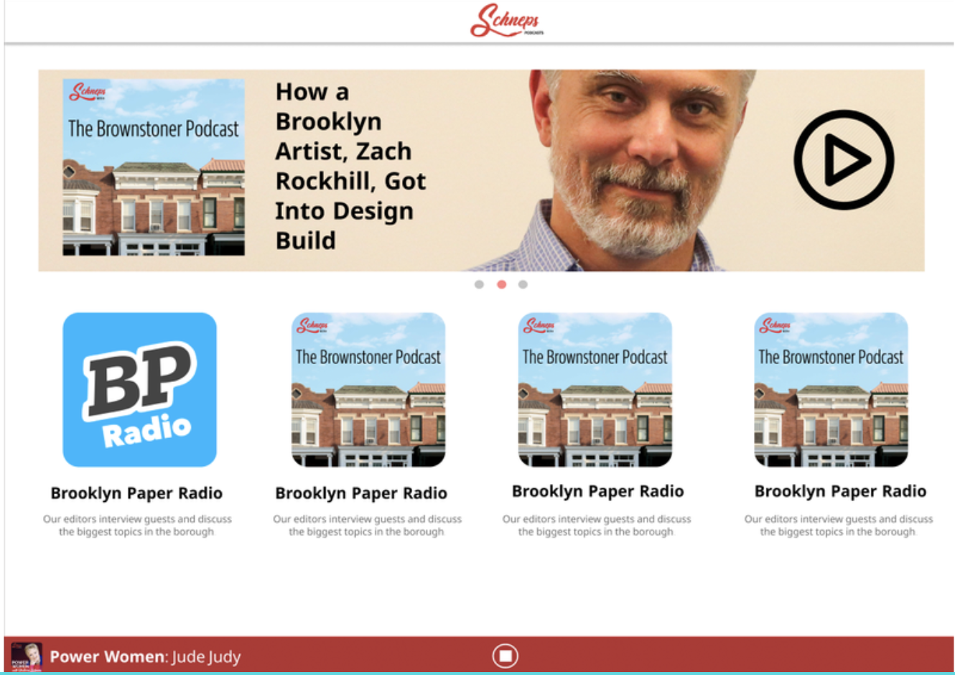Click the fourth card's 'Our editors interview guests' description
The width and height of the screenshot is (955, 675).
pos(839,525)
